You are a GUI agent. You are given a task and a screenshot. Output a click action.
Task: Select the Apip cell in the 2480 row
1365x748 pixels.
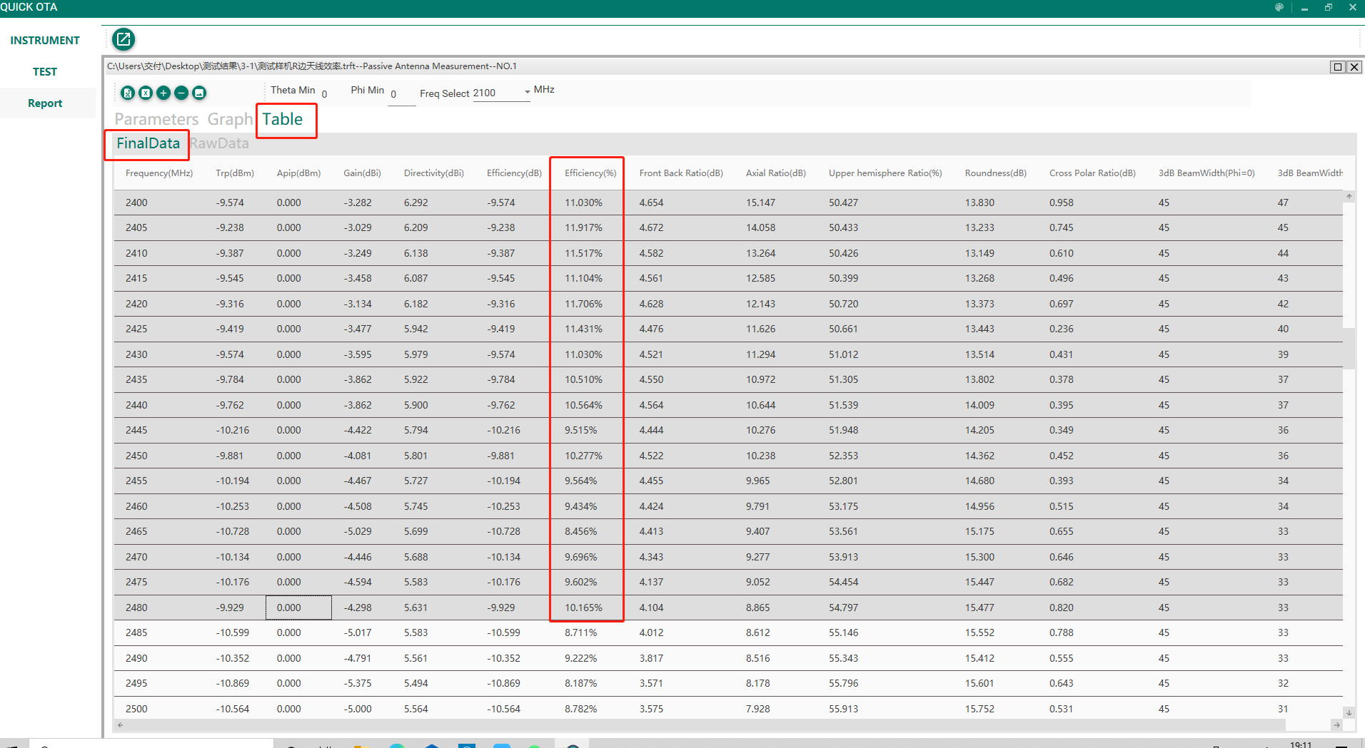pos(298,608)
